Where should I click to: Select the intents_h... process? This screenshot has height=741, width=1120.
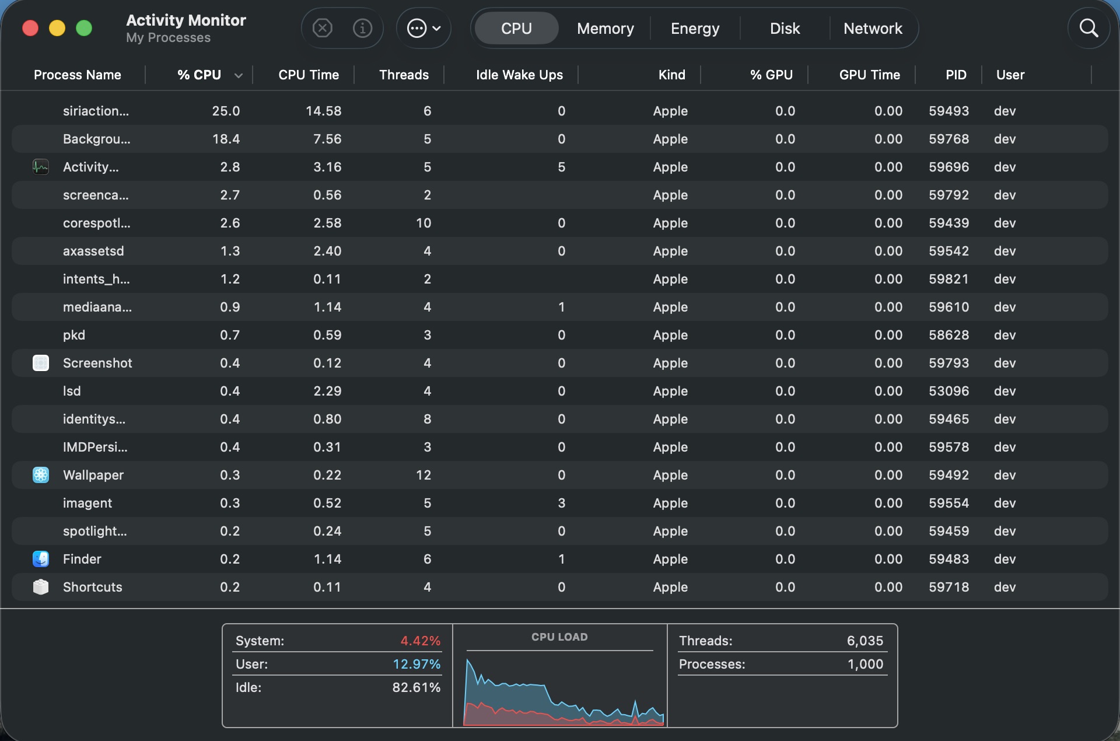(x=560, y=279)
